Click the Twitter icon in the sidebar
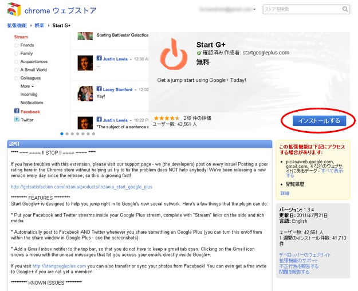The width and height of the screenshot is (358, 291). click(x=17, y=119)
